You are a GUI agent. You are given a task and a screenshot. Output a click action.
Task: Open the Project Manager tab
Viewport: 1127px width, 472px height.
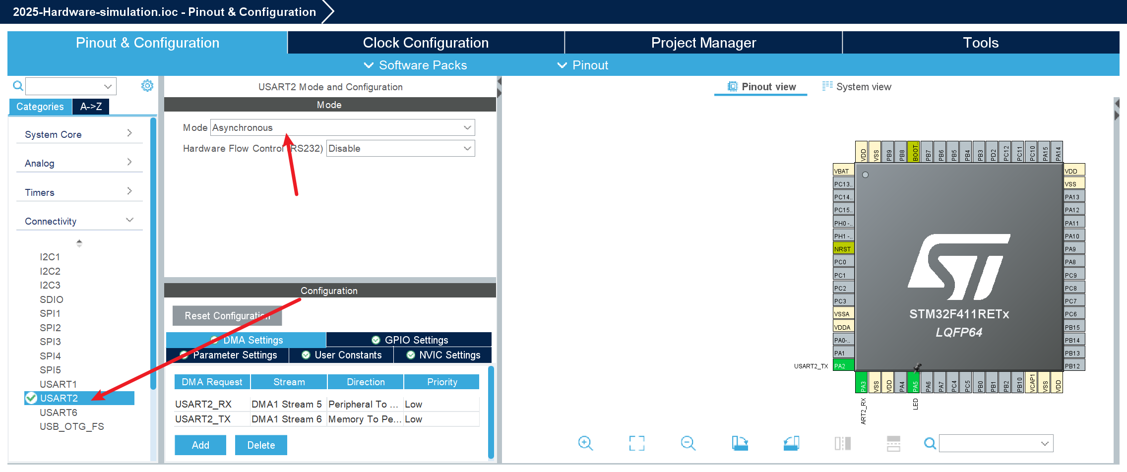tap(703, 43)
